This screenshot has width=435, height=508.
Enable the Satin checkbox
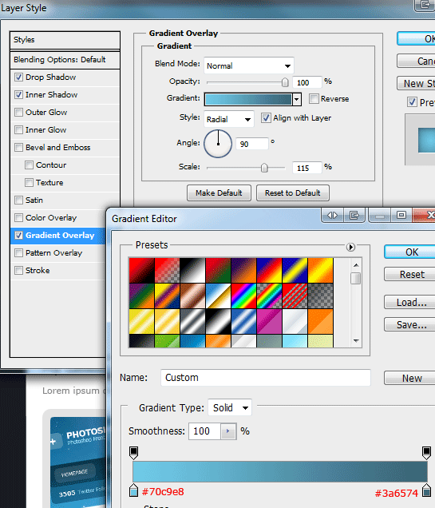click(19, 200)
